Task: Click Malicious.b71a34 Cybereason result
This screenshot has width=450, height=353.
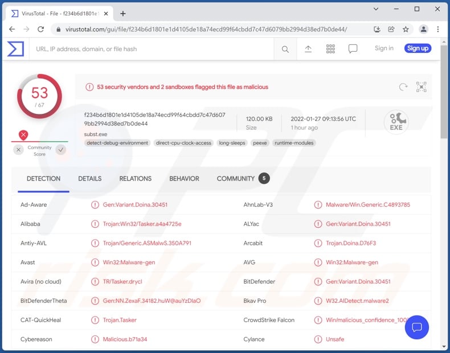Action: click(x=125, y=339)
